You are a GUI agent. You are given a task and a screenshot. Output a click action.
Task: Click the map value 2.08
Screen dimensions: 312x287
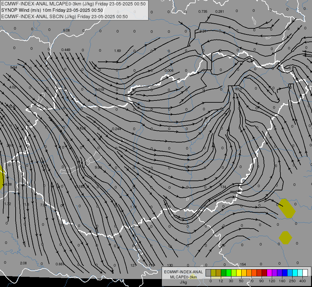pyautogui.click(x=24, y=263)
